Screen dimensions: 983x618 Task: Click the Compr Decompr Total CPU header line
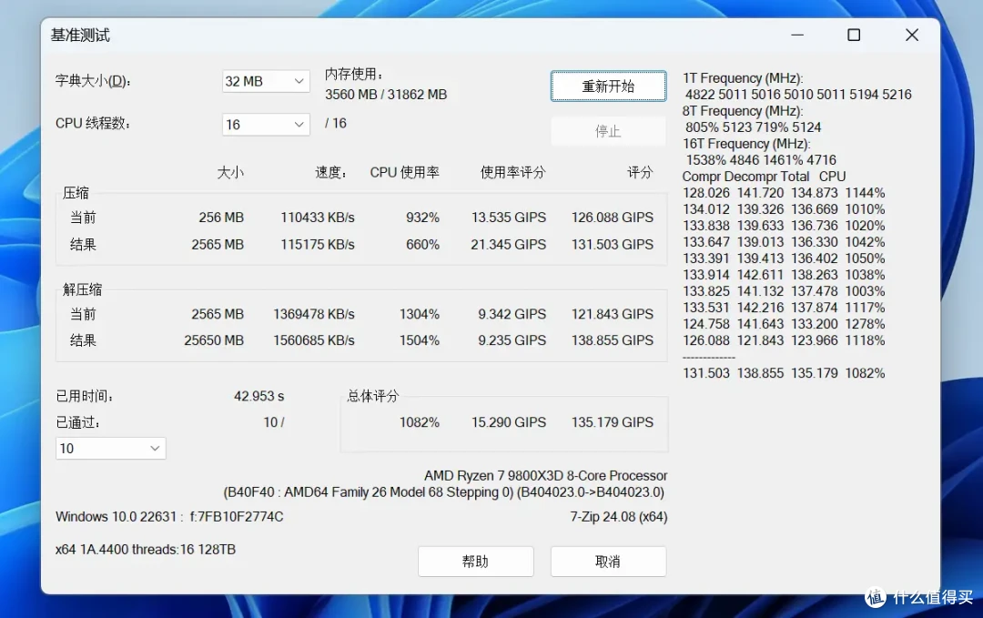[x=765, y=177]
